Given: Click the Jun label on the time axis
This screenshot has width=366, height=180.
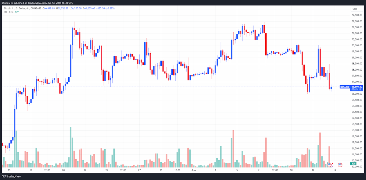Looking at the screenshot, I should 193,170.
